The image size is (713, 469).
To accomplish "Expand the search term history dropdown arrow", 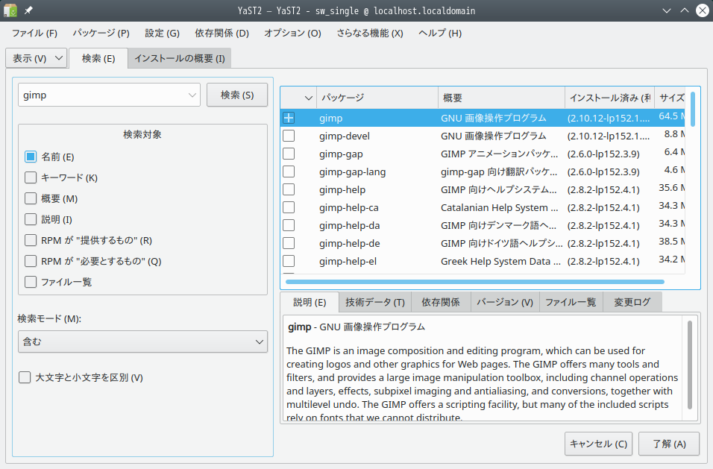I will [x=192, y=95].
